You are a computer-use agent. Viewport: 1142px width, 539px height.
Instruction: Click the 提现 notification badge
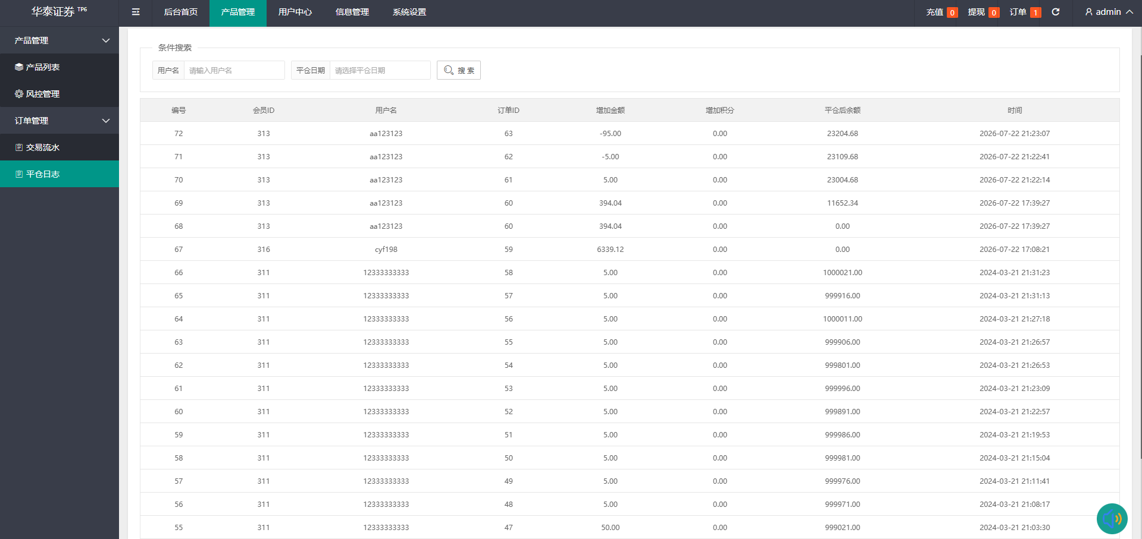[x=994, y=12]
